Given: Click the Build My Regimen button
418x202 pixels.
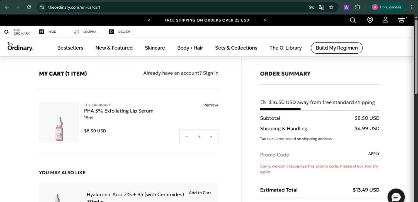Looking at the screenshot, I should 337,48.
